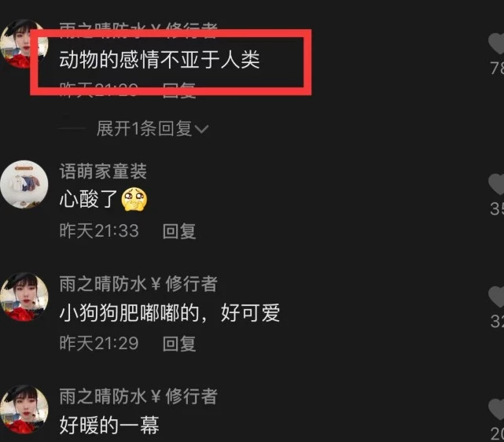Open avatar beside the highlighted top comment
504x442 pixels.
click(x=24, y=44)
